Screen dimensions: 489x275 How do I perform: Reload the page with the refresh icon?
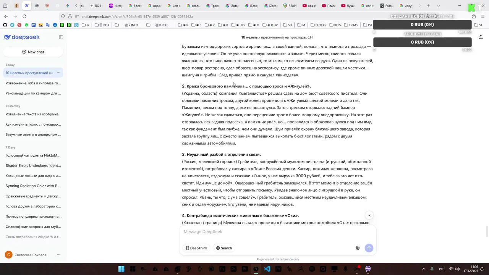(x=24, y=16)
